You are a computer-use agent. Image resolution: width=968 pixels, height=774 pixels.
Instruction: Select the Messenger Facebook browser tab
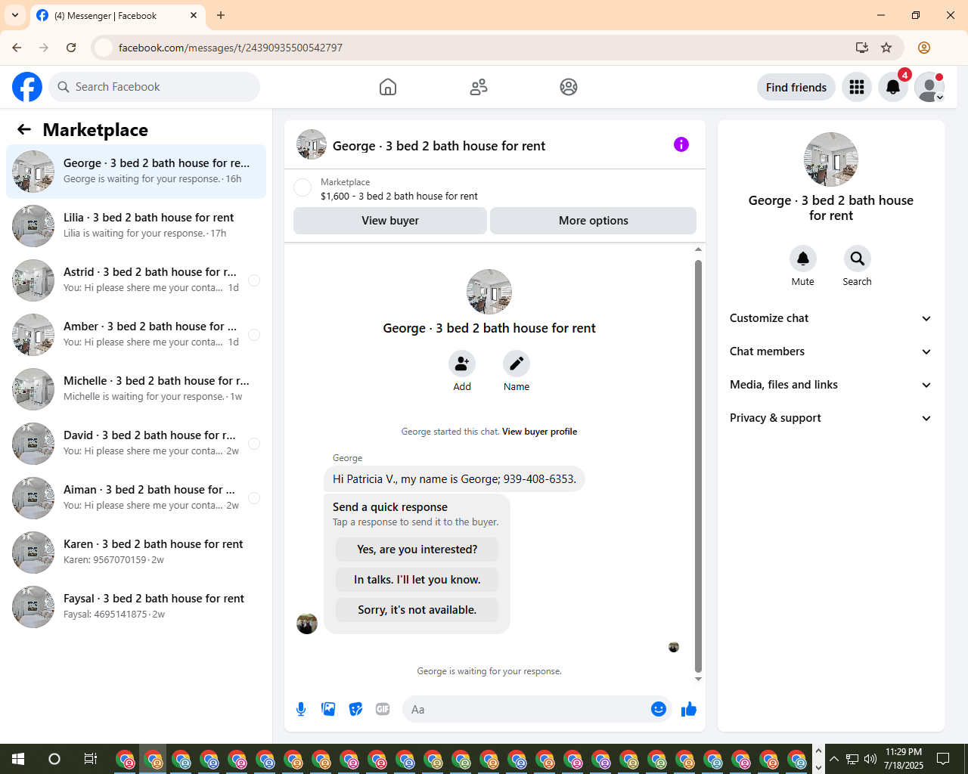tap(117, 16)
